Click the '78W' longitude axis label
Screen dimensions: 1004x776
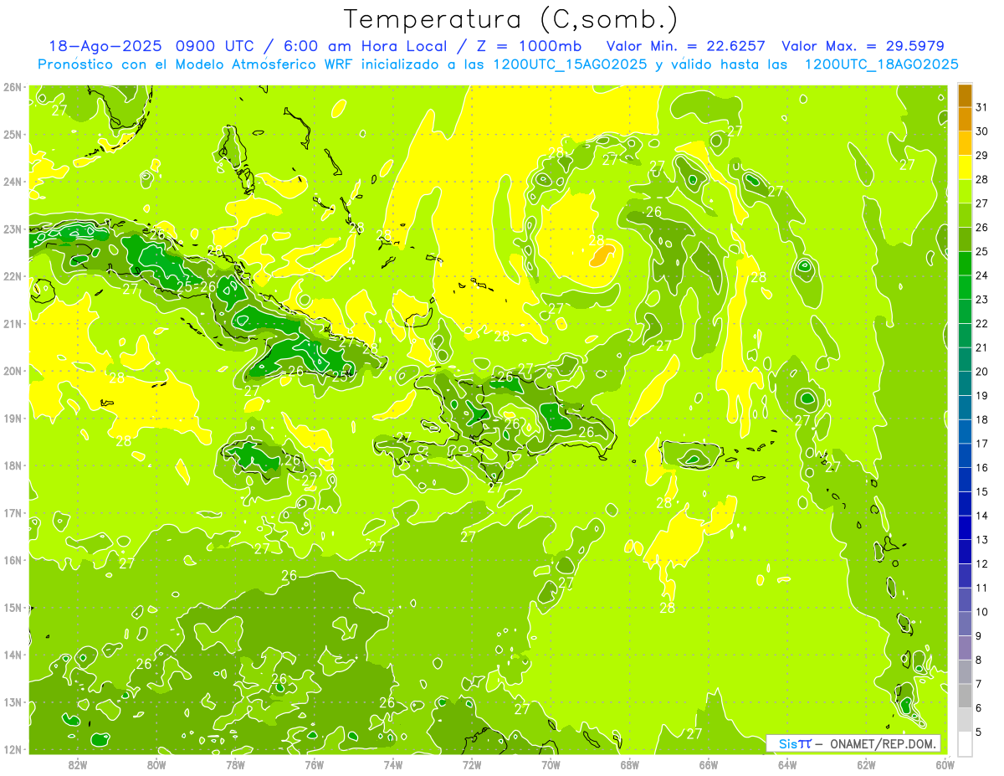235,764
